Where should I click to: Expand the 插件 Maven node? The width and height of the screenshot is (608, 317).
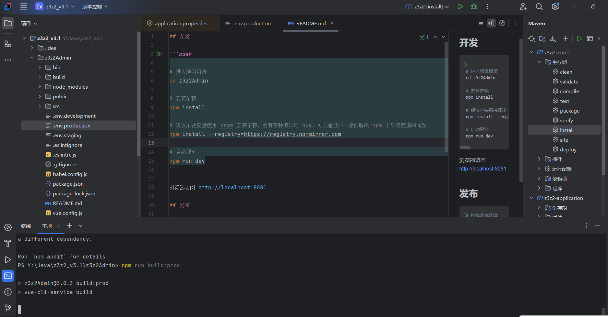coord(539,159)
